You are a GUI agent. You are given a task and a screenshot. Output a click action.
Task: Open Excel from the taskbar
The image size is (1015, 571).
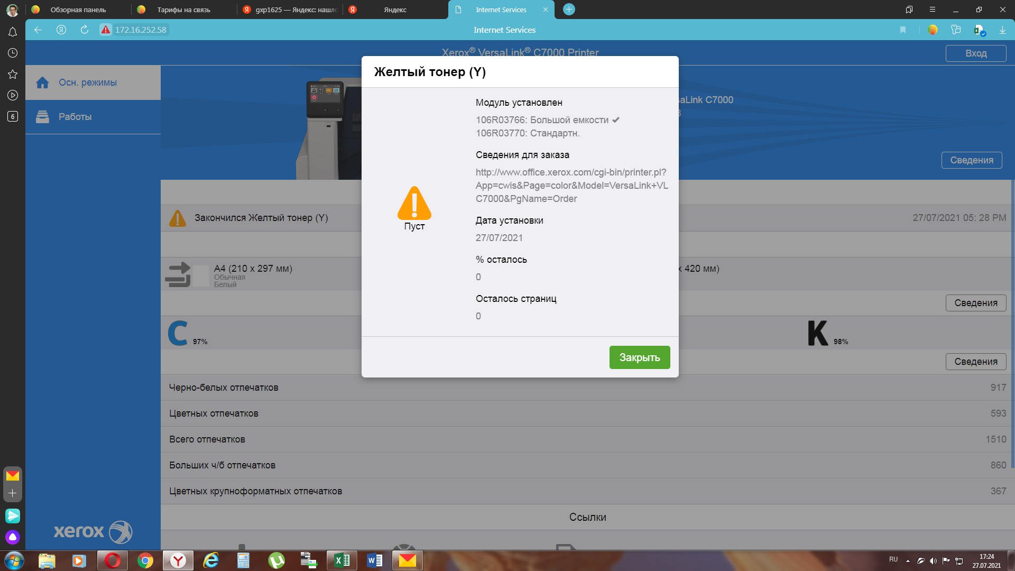pyautogui.click(x=342, y=560)
